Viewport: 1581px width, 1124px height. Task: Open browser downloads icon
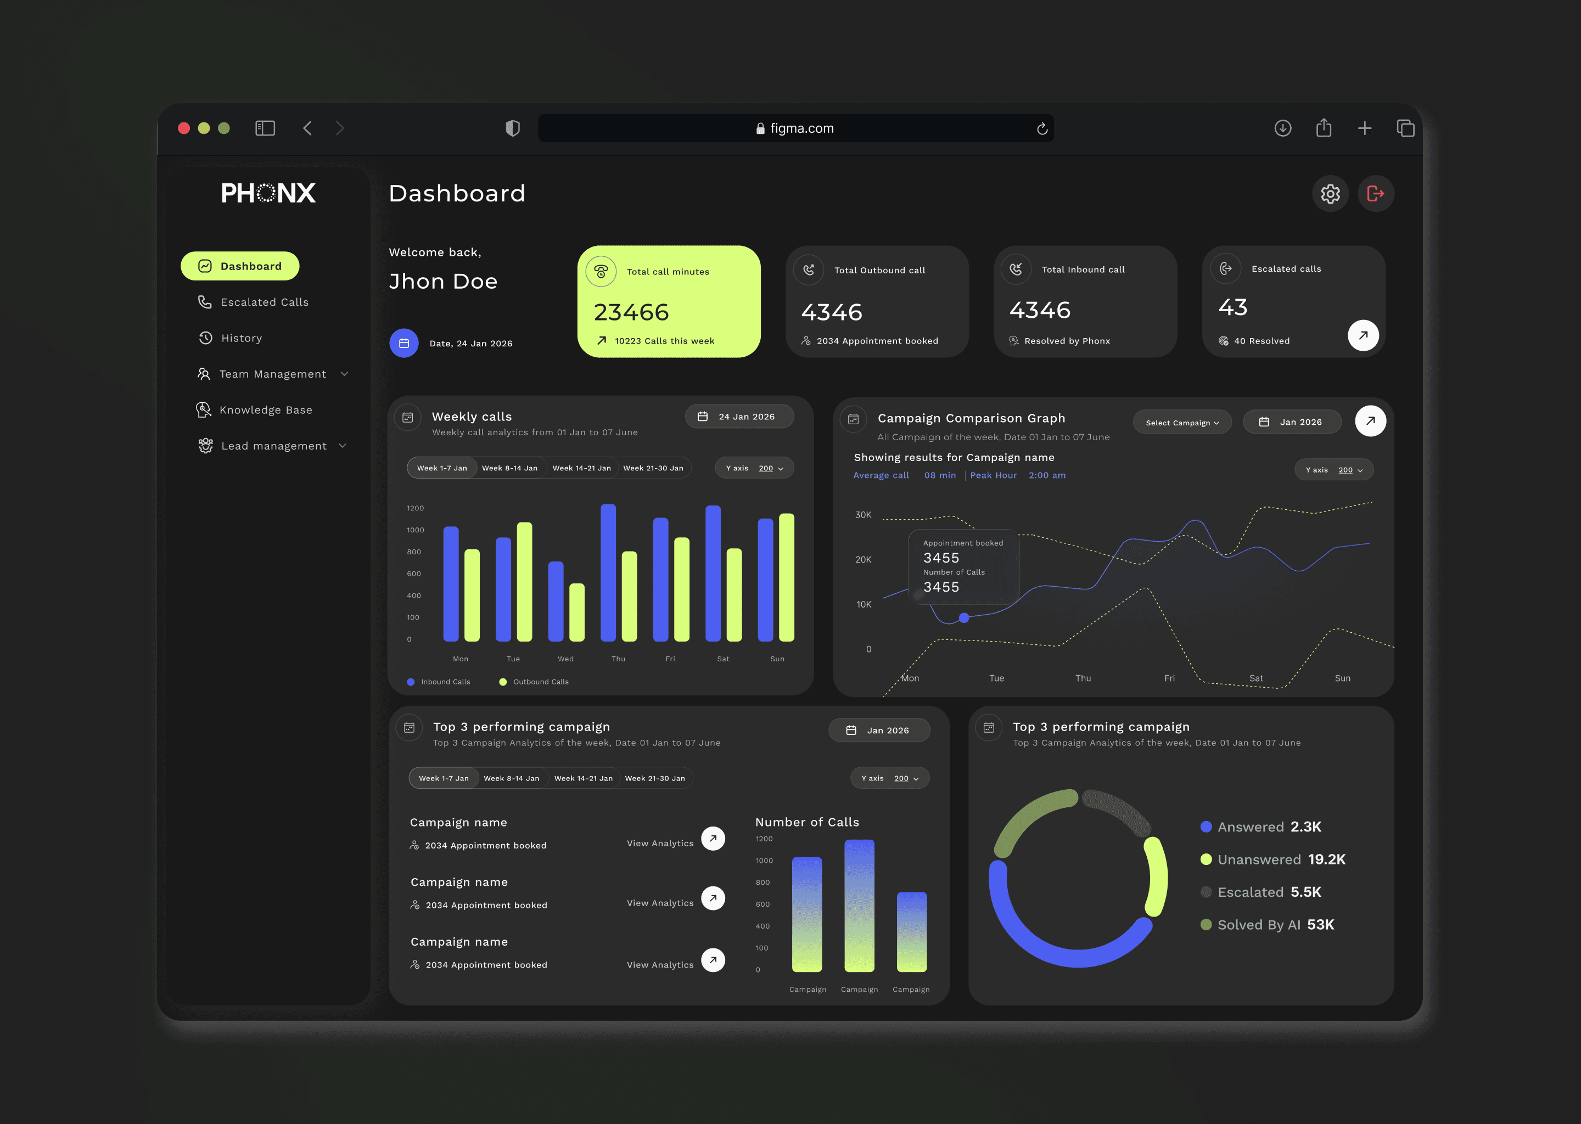(x=1283, y=128)
